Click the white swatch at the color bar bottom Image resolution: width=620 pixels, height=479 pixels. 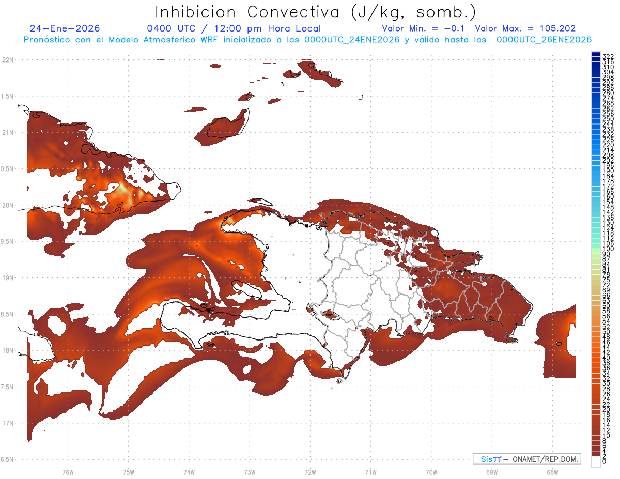pos(596,461)
